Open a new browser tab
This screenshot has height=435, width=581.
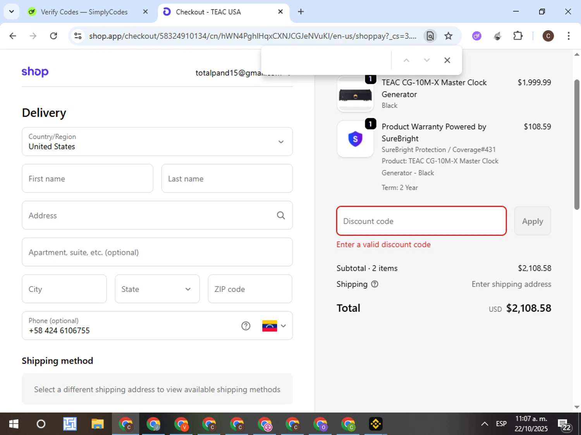pos(301,12)
